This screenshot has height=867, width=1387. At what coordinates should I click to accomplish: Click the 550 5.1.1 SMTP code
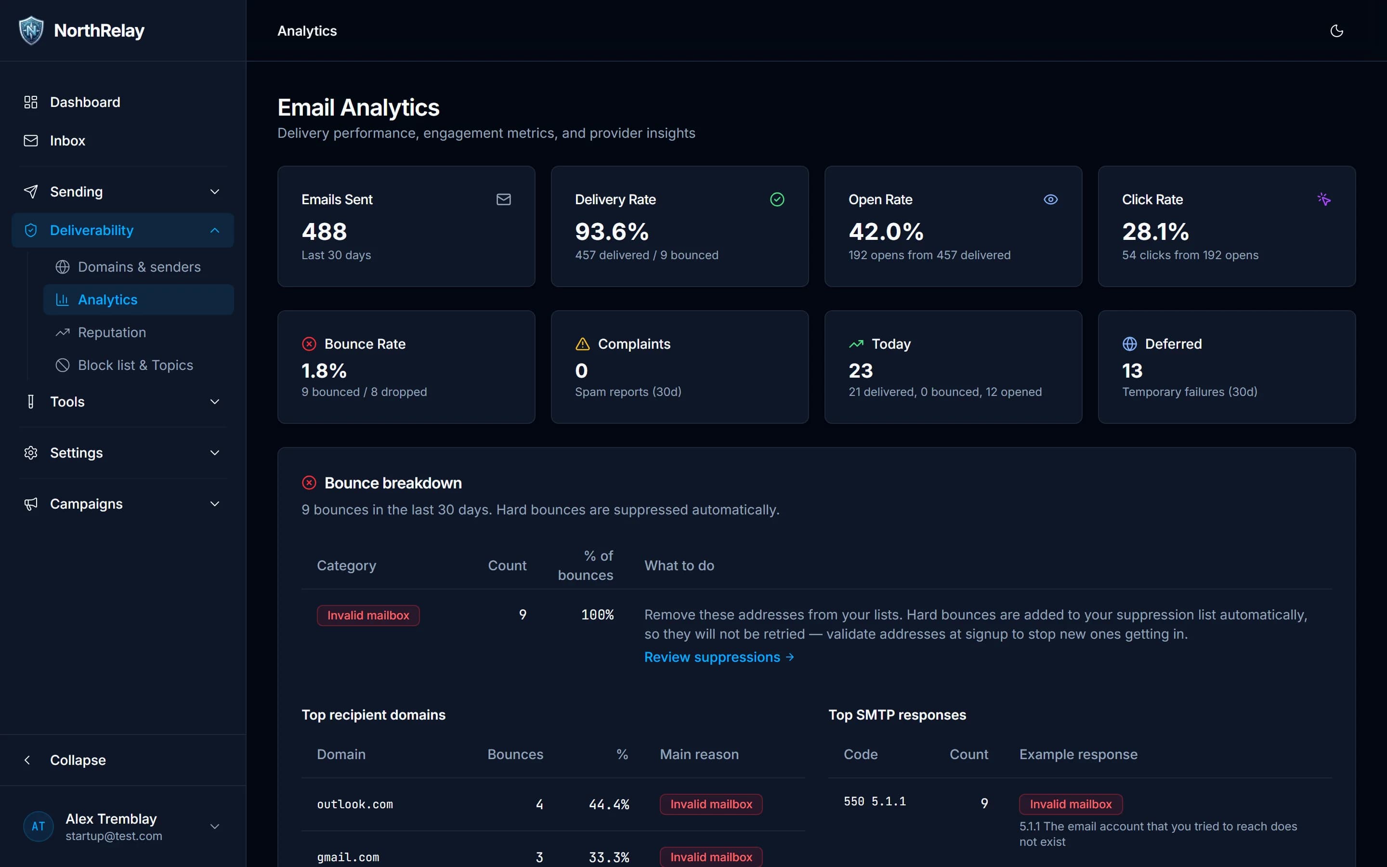click(875, 801)
